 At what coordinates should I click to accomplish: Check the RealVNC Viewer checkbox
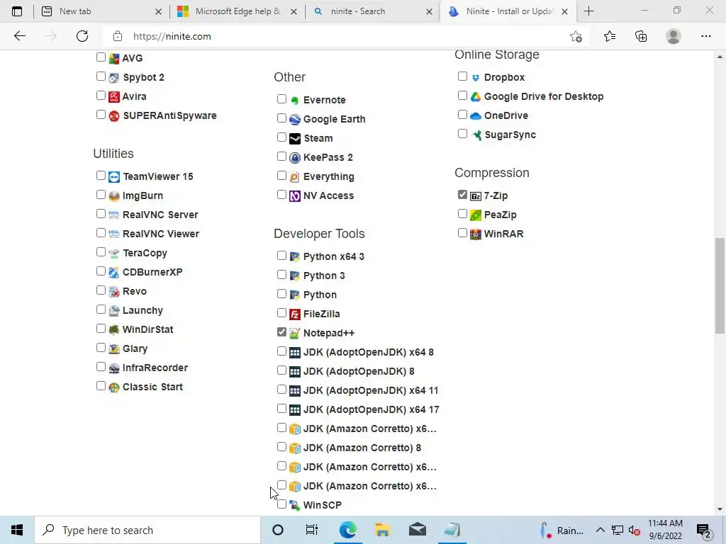click(101, 232)
